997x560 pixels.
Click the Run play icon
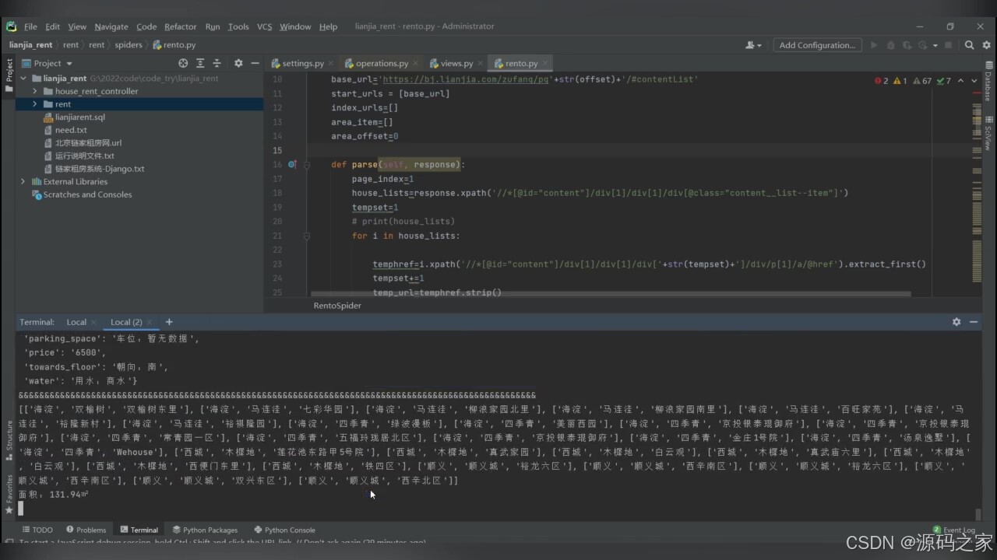pyautogui.click(x=874, y=45)
